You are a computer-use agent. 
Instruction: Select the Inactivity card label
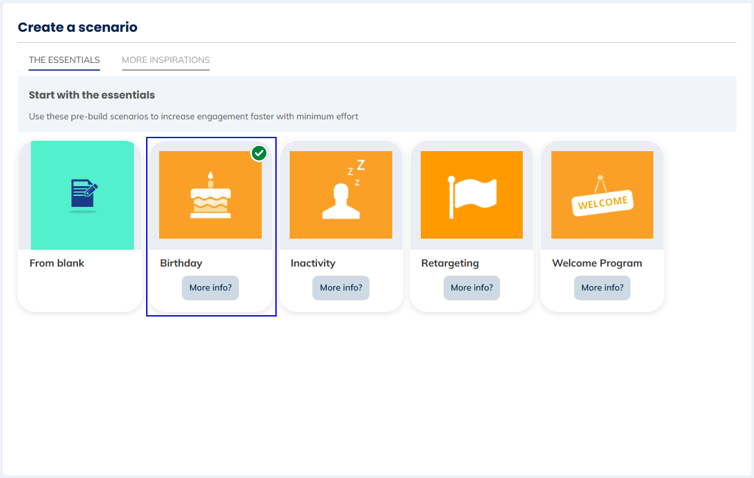click(x=313, y=263)
